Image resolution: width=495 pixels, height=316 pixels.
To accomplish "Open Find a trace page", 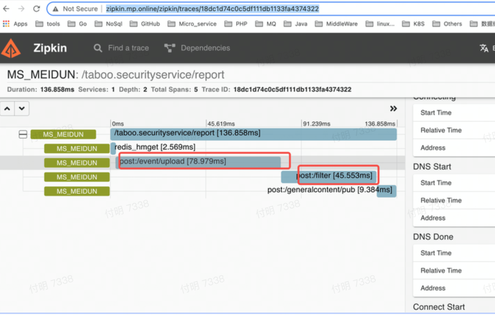I will pos(121,48).
